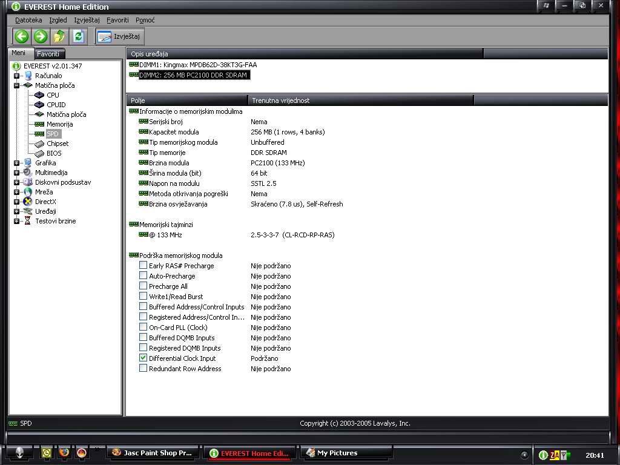Open the Chipset tree entry
Image resolution: width=620 pixels, height=465 pixels.
coord(58,143)
